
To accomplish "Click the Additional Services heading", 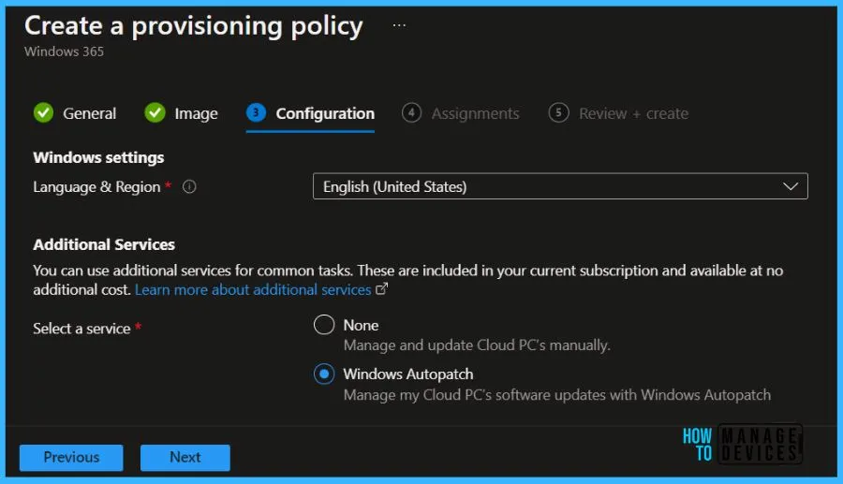I will (104, 244).
